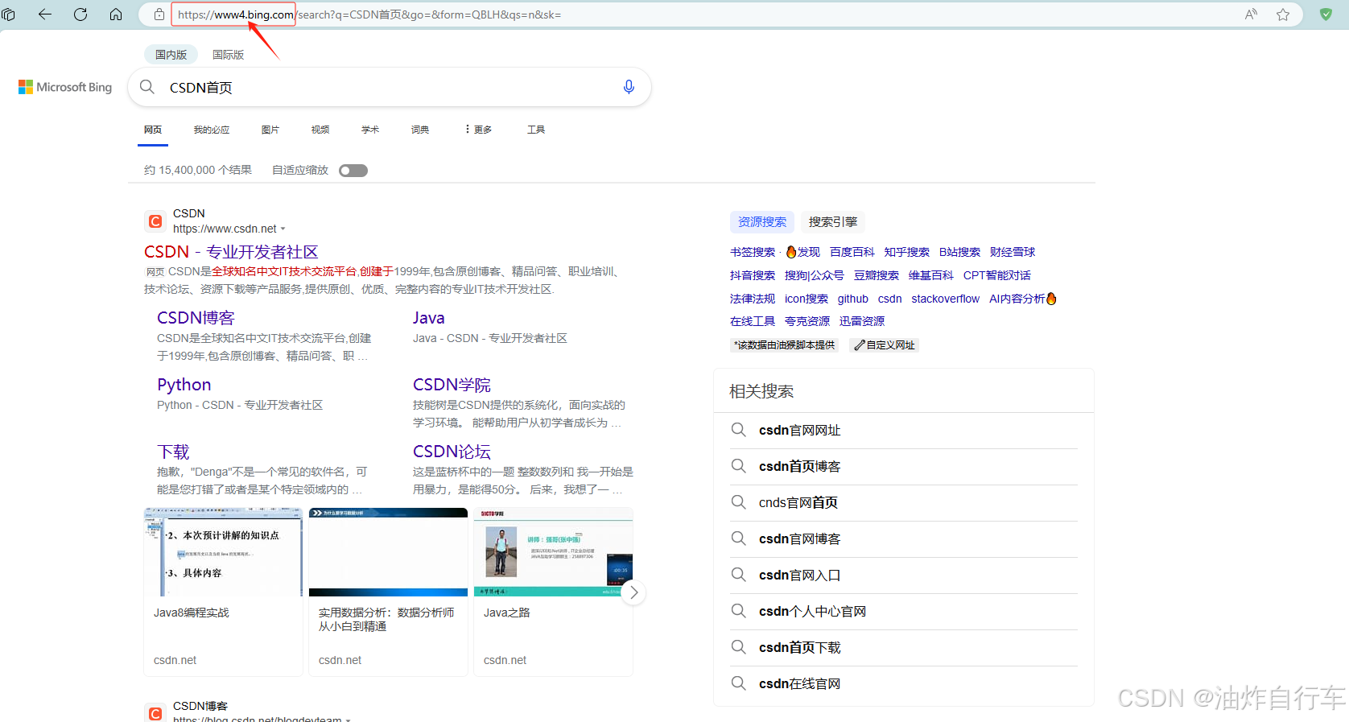Click Microsoft Bing logo
Image resolution: width=1349 pixels, height=722 pixels.
tap(65, 87)
